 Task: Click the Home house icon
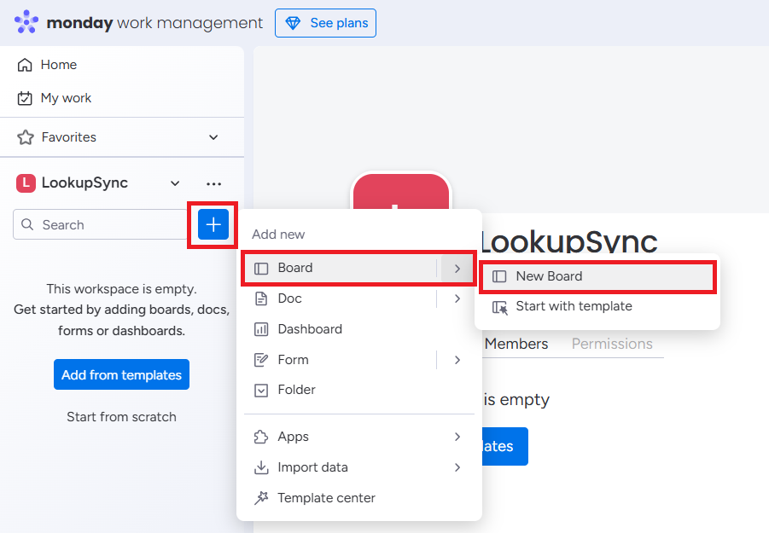pyautogui.click(x=25, y=65)
